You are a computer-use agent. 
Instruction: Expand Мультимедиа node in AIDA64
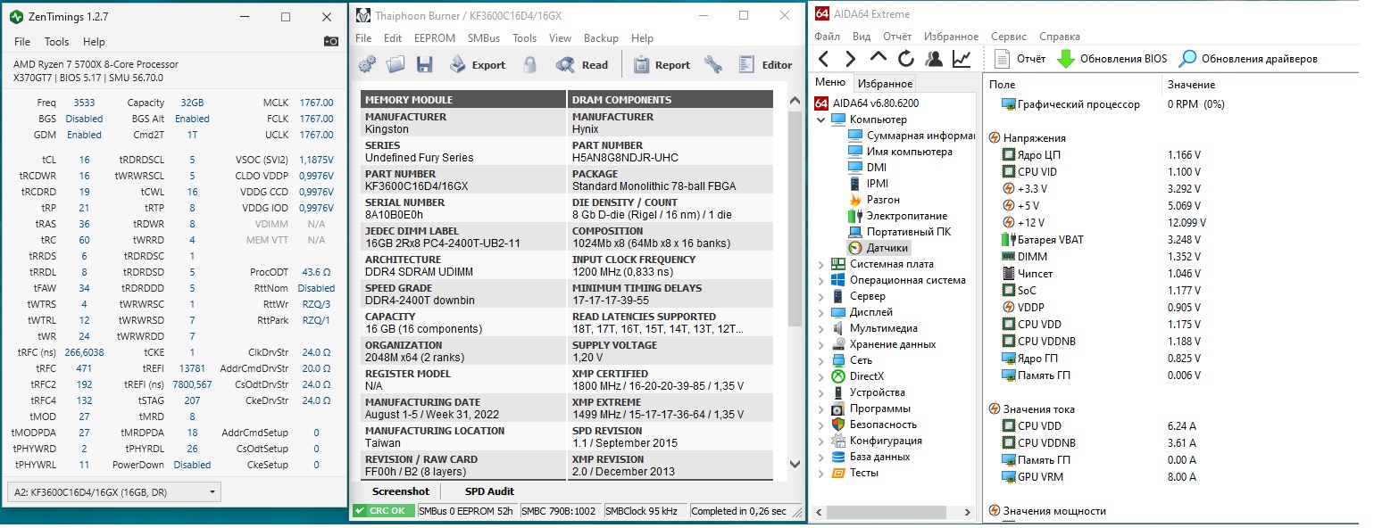click(820, 328)
